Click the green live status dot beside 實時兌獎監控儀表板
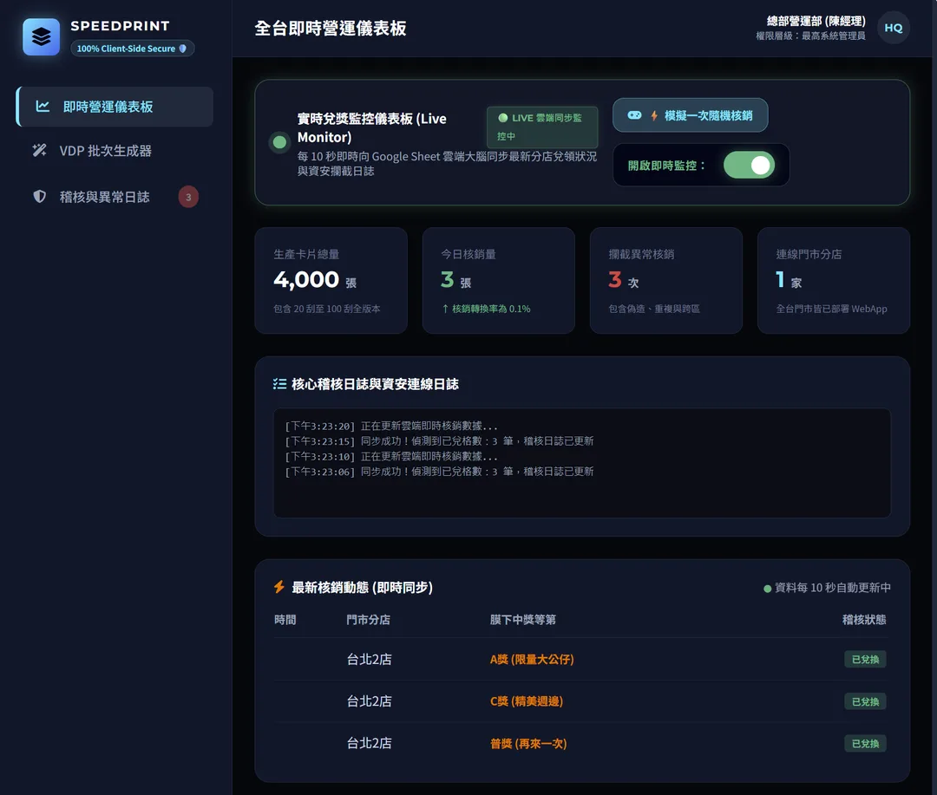 [x=279, y=142]
